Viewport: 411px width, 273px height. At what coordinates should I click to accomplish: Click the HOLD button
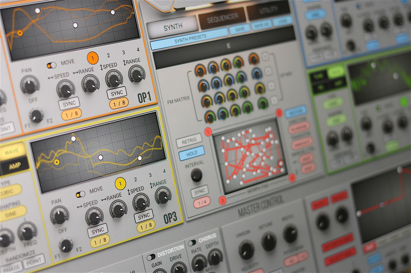[x=191, y=154]
